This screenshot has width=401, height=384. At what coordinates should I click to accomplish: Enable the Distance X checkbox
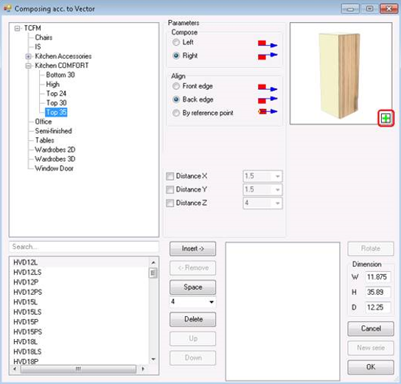170,176
